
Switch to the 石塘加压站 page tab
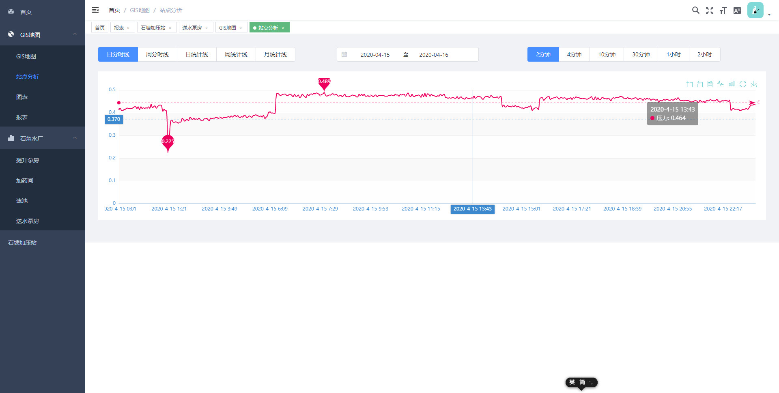153,28
